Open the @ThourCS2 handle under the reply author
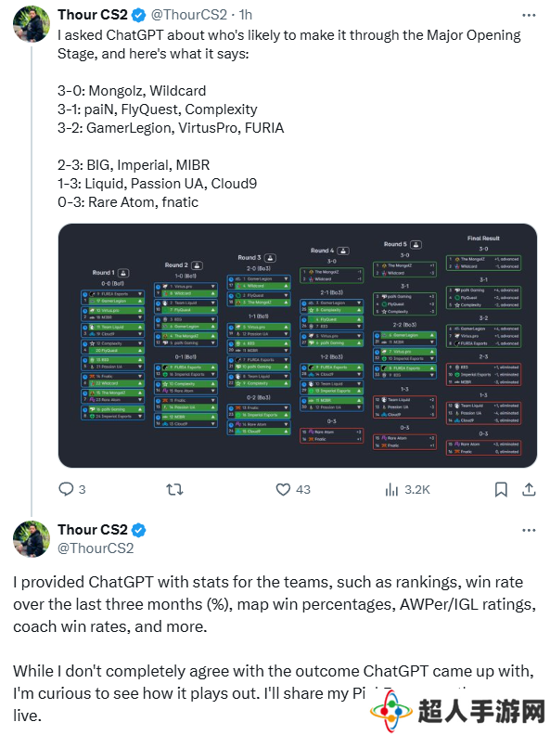The height and width of the screenshot is (735, 550). point(96,548)
